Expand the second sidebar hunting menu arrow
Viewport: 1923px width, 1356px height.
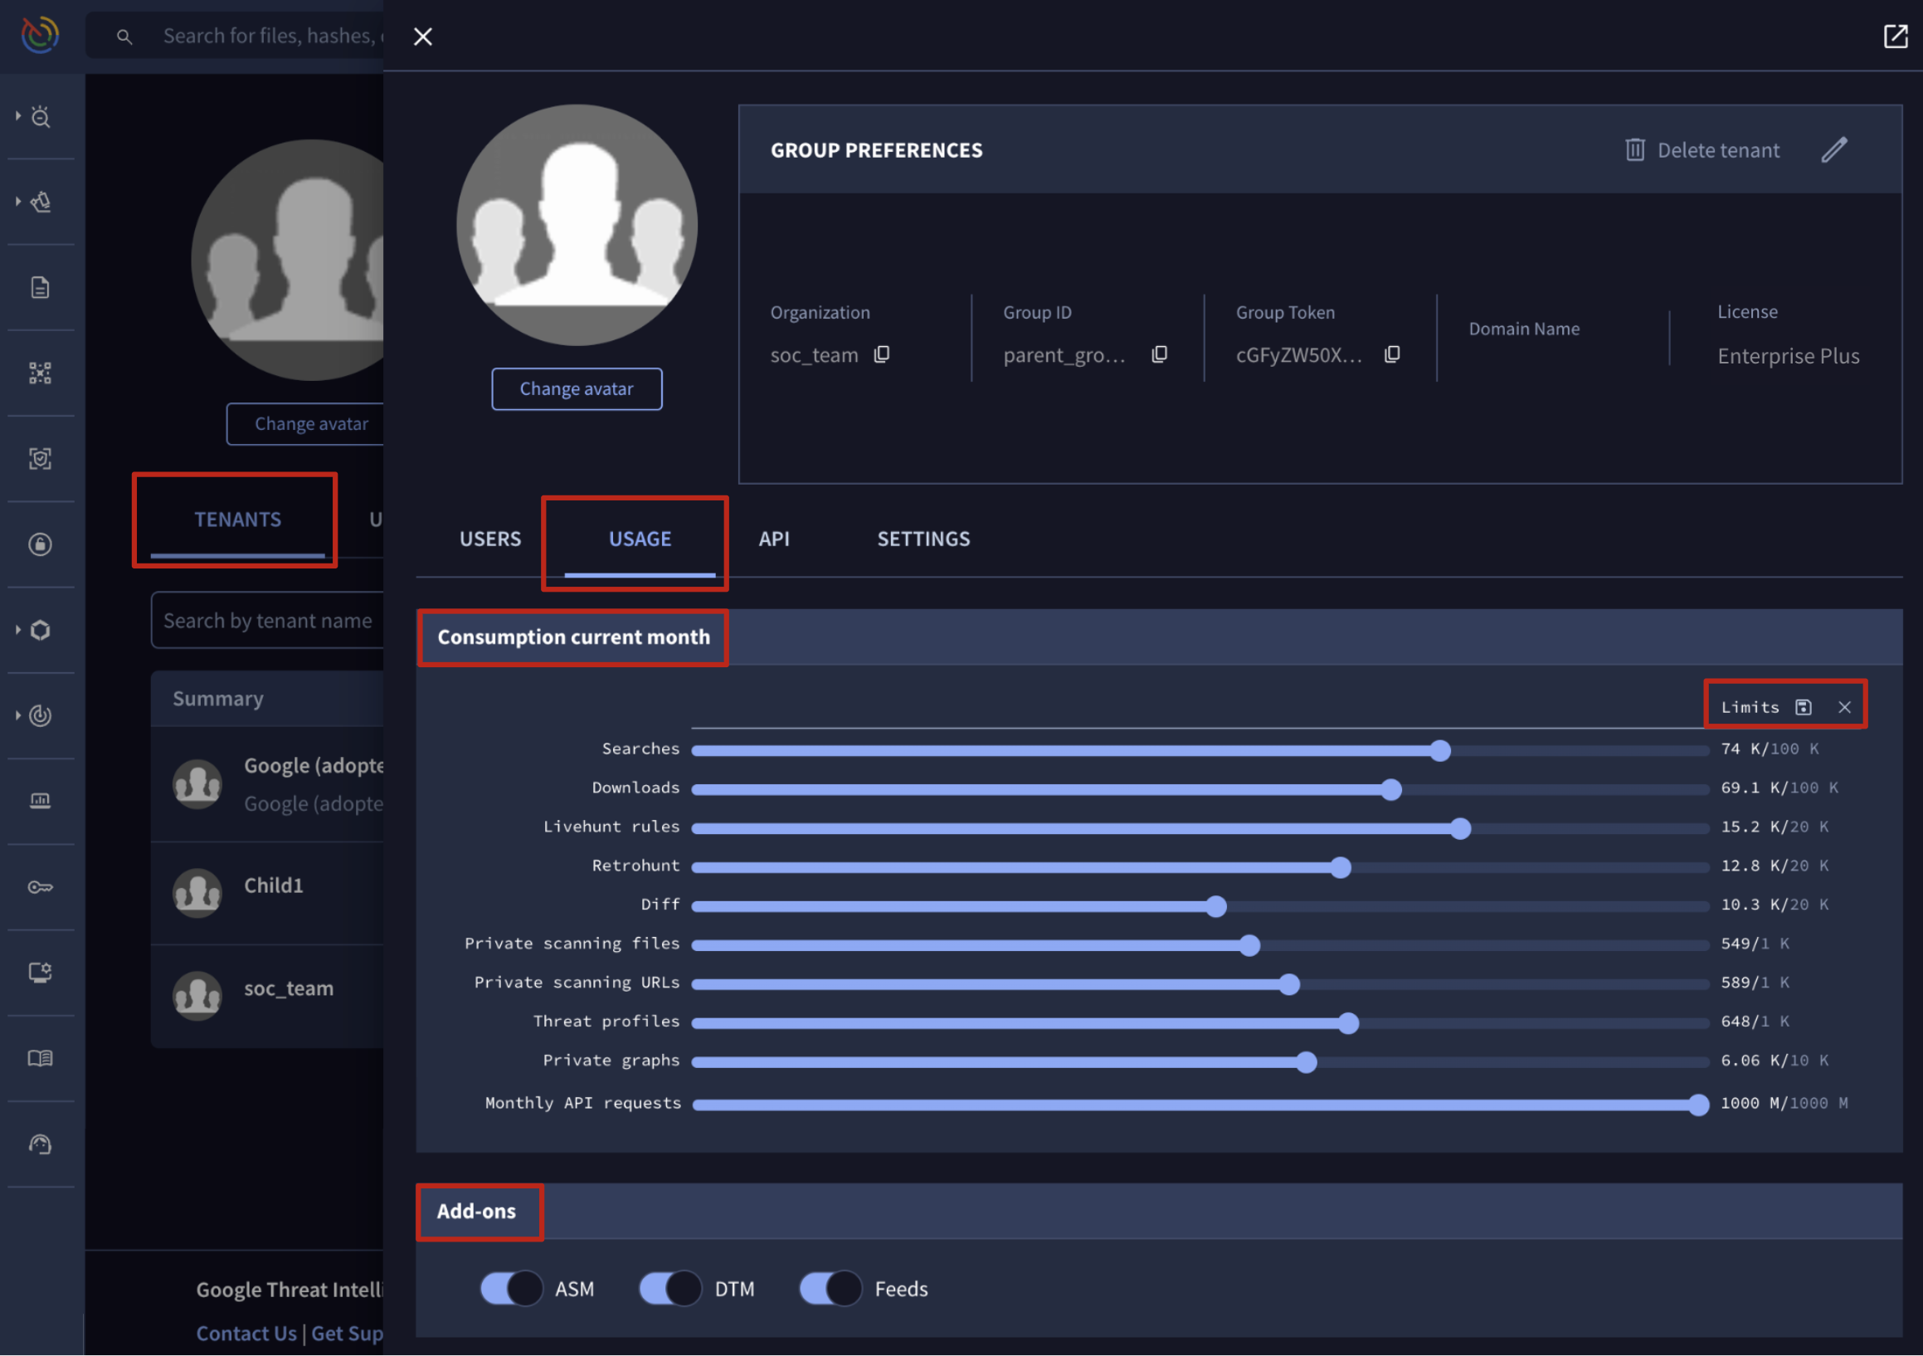[18, 201]
